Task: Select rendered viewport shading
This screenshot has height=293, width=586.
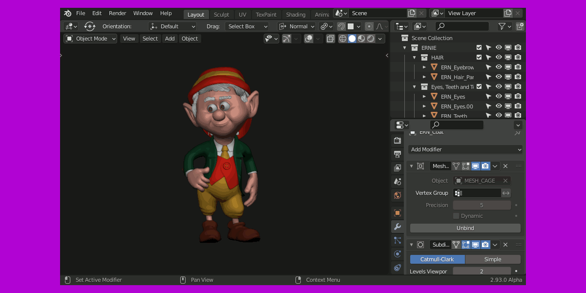Action: 371,39
